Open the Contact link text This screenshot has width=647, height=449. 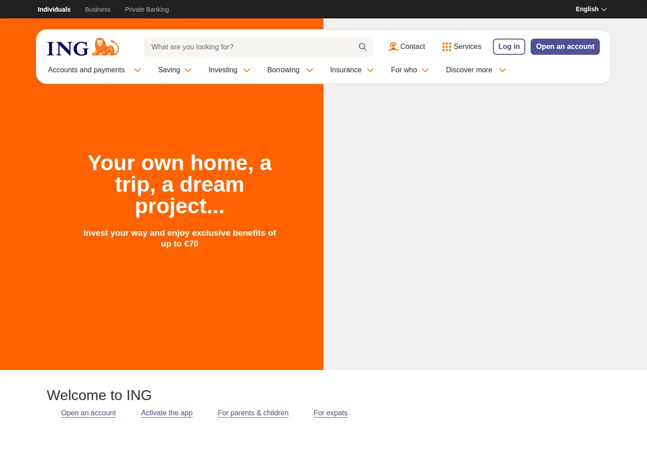point(412,47)
